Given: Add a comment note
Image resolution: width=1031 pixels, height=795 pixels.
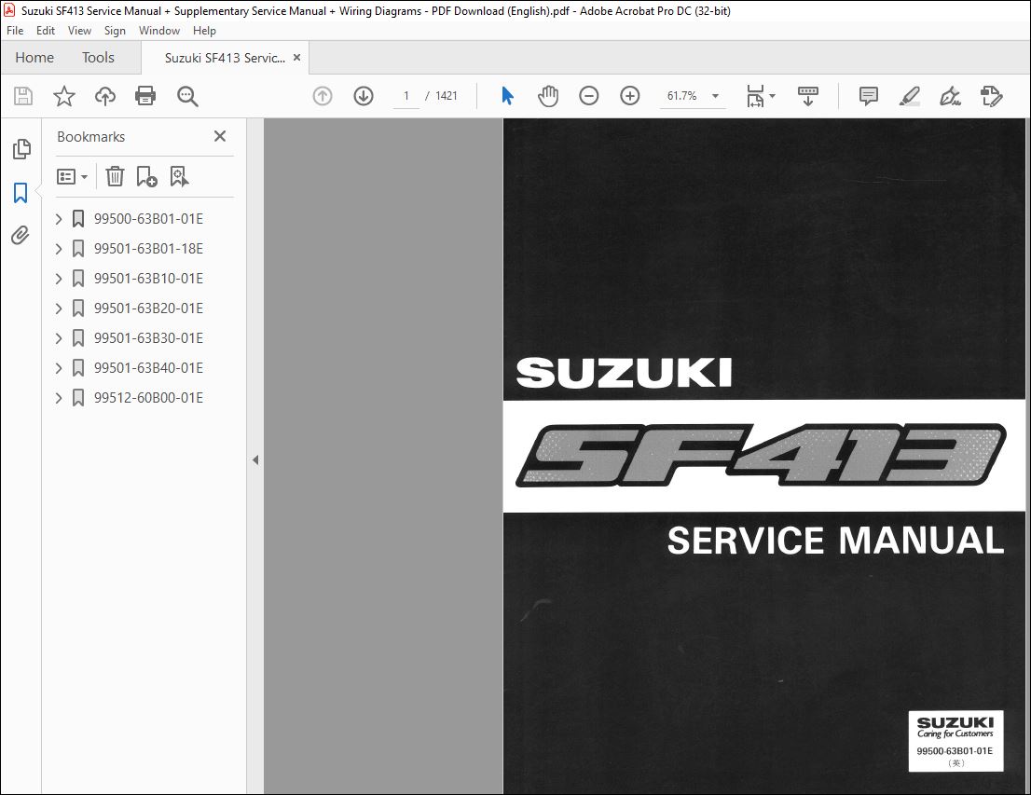Looking at the screenshot, I should (x=869, y=96).
